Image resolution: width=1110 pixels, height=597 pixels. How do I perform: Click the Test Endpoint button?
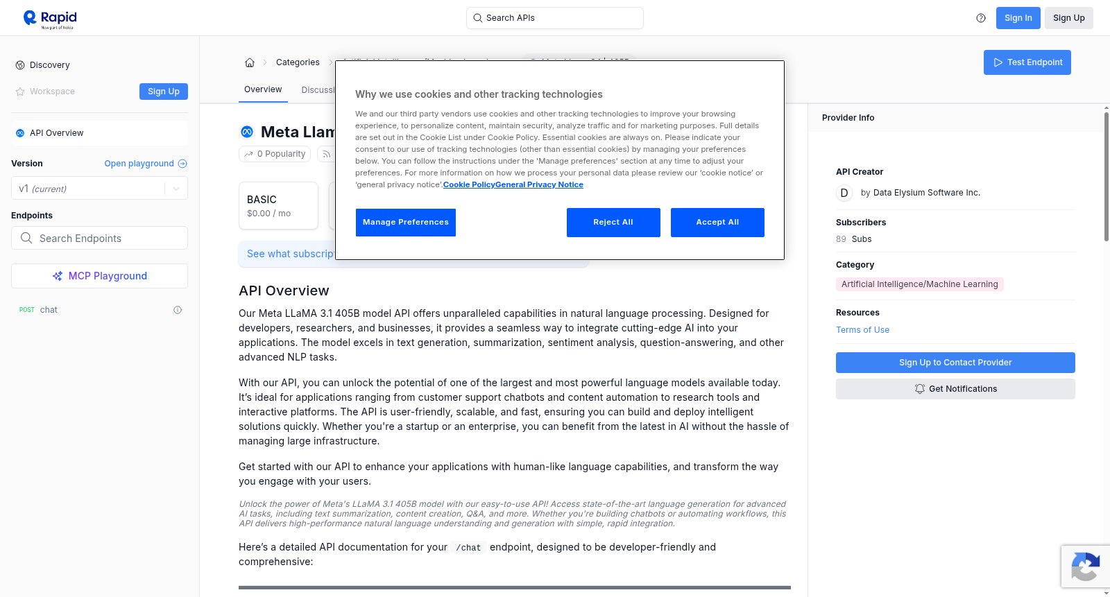[x=1027, y=62]
